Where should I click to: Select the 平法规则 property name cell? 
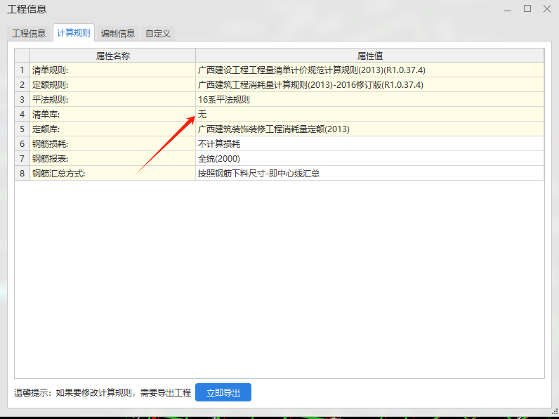[x=112, y=100]
